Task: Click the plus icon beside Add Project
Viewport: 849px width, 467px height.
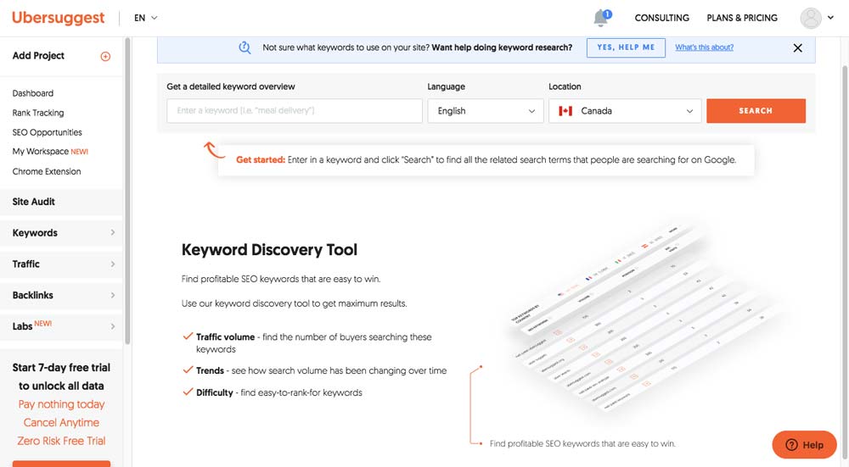Action: pyautogui.click(x=105, y=56)
